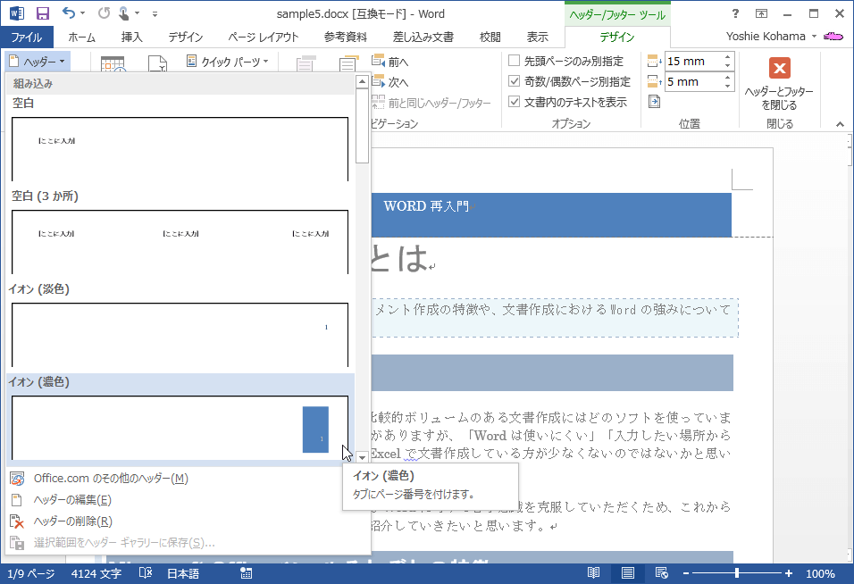
Task: Click the 5 mm footer position field
Action: [693, 81]
